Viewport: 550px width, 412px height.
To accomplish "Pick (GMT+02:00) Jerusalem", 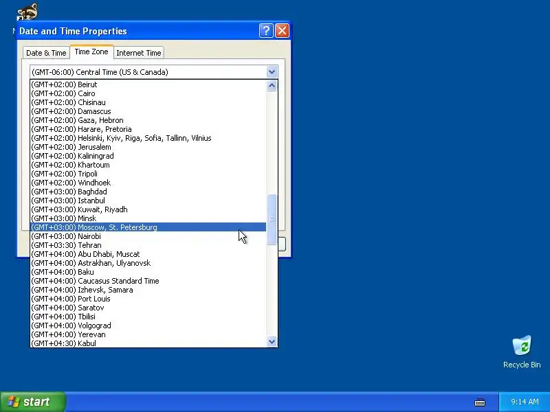I will tap(148, 147).
